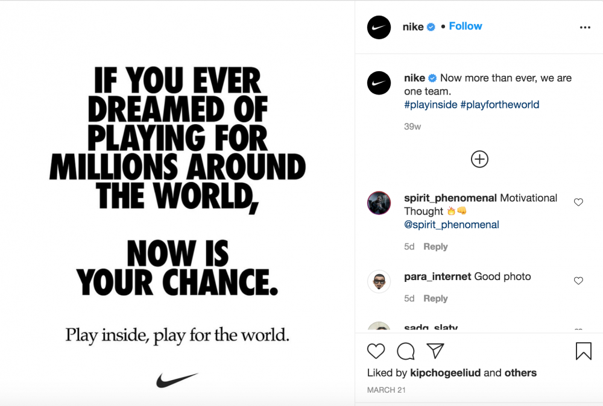Reply to para_internet's Good photo comment
Viewport: 603px width, 406px height.
pyautogui.click(x=435, y=298)
